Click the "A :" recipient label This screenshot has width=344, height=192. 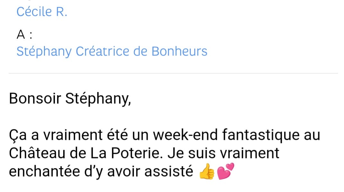coord(24,35)
